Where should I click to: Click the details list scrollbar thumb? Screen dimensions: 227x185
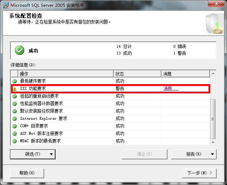tap(213, 119)
